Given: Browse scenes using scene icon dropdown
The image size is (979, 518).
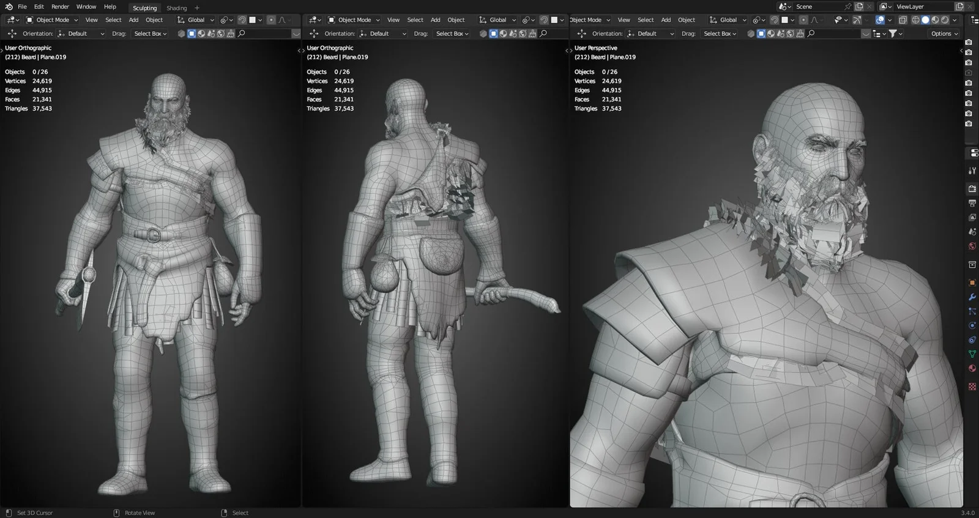Looking at the screenshot, I should 784,7.
